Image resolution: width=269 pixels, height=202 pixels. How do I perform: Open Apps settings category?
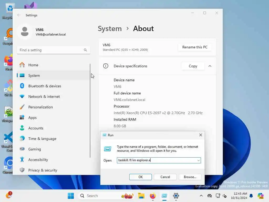pos(53,118)
